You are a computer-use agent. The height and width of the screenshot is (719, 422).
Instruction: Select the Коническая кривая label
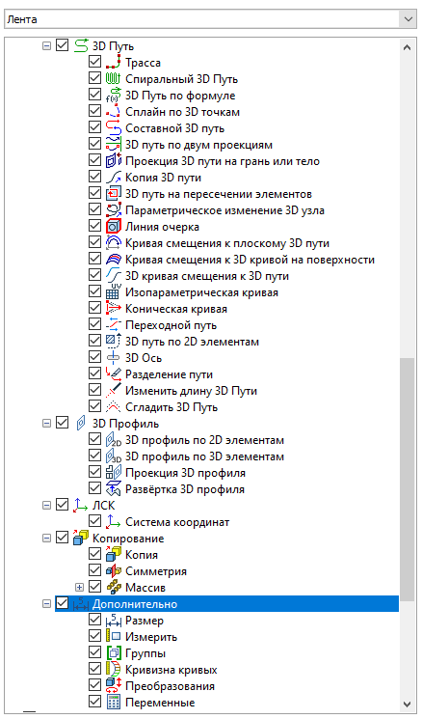point(176,309)
